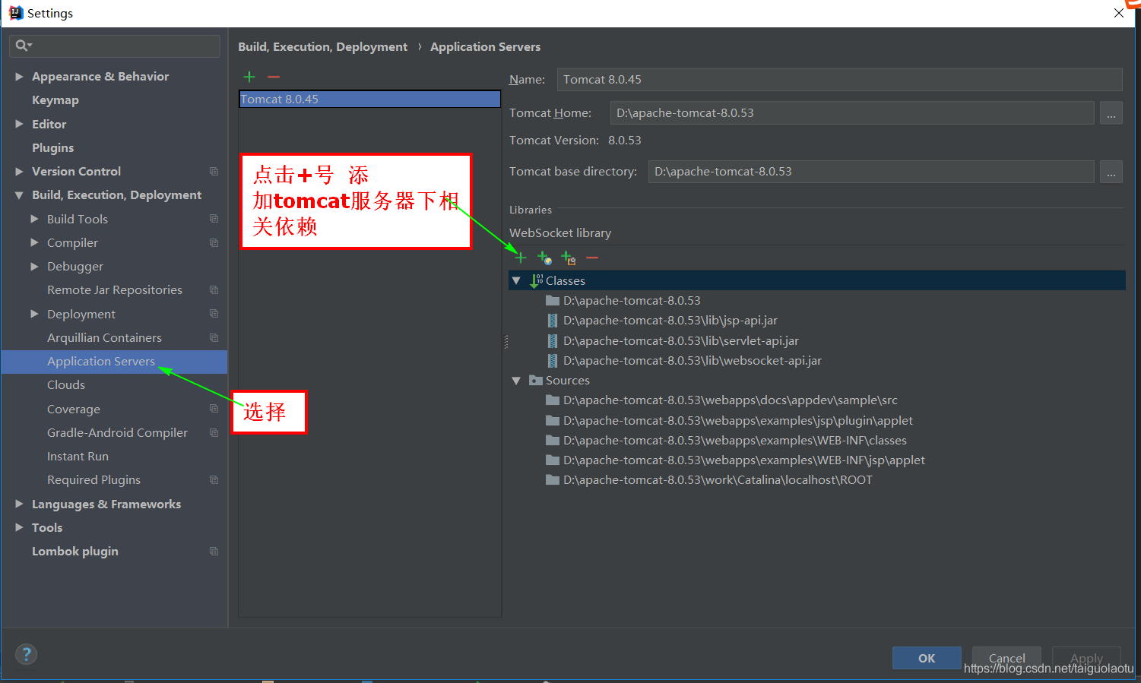1141x683 pixels.
Task: Expand the Debugger node
Action: click(x=34, y=267)
